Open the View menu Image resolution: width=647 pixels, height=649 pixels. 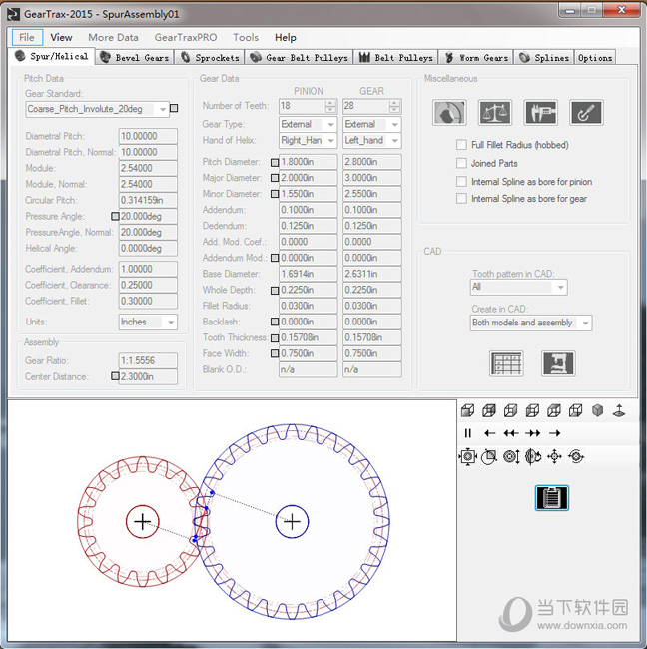click(x=61, y=37)
